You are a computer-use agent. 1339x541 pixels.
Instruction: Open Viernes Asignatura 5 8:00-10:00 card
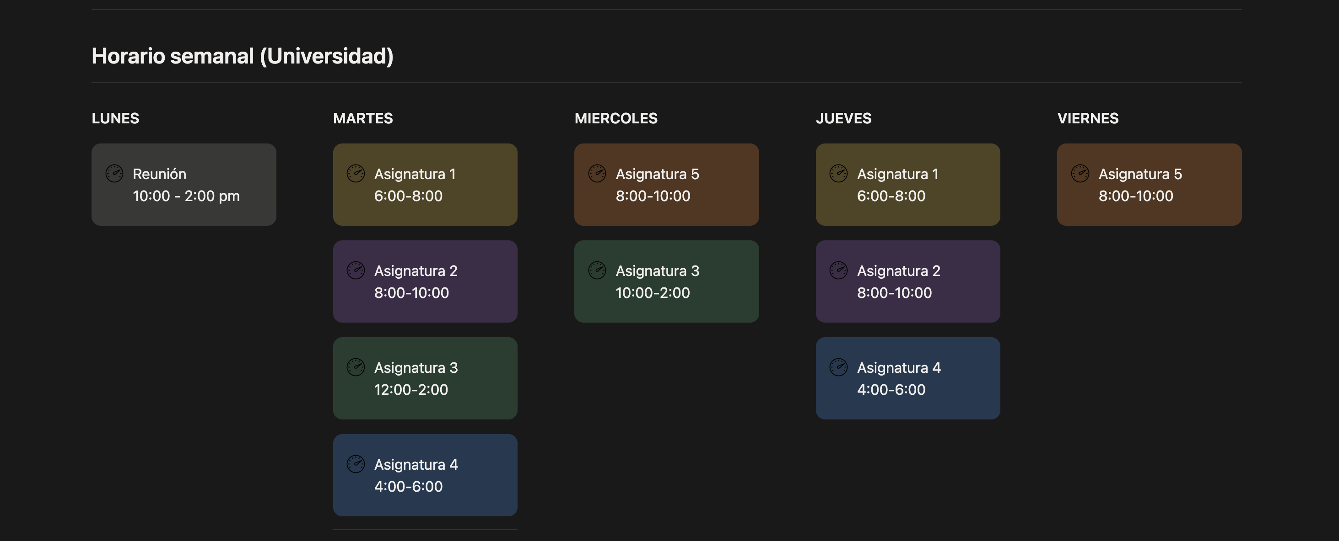(x=1149, y=184)
